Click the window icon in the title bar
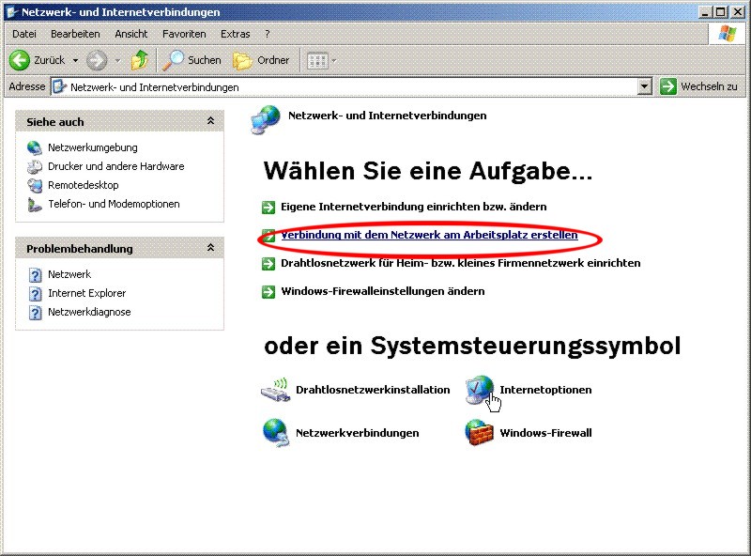 click(x=12, y=12)
